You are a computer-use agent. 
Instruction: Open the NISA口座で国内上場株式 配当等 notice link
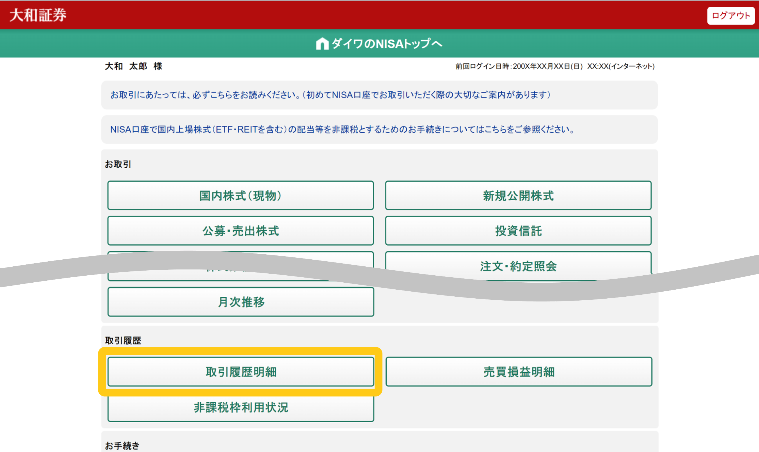coord(343,130)
